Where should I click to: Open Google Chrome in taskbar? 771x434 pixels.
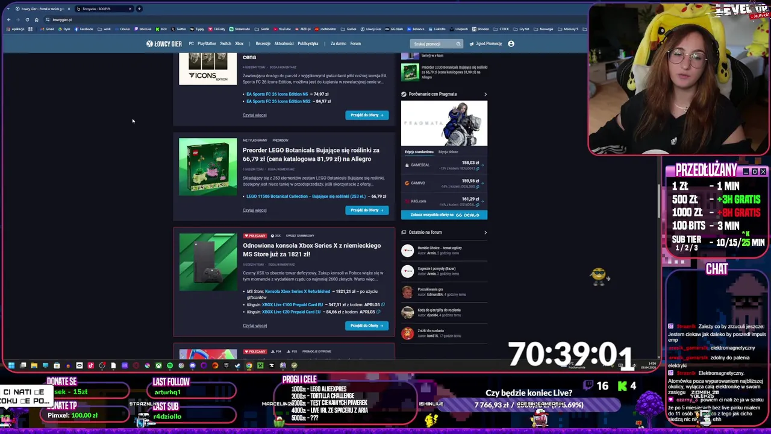tap(249, 365)
